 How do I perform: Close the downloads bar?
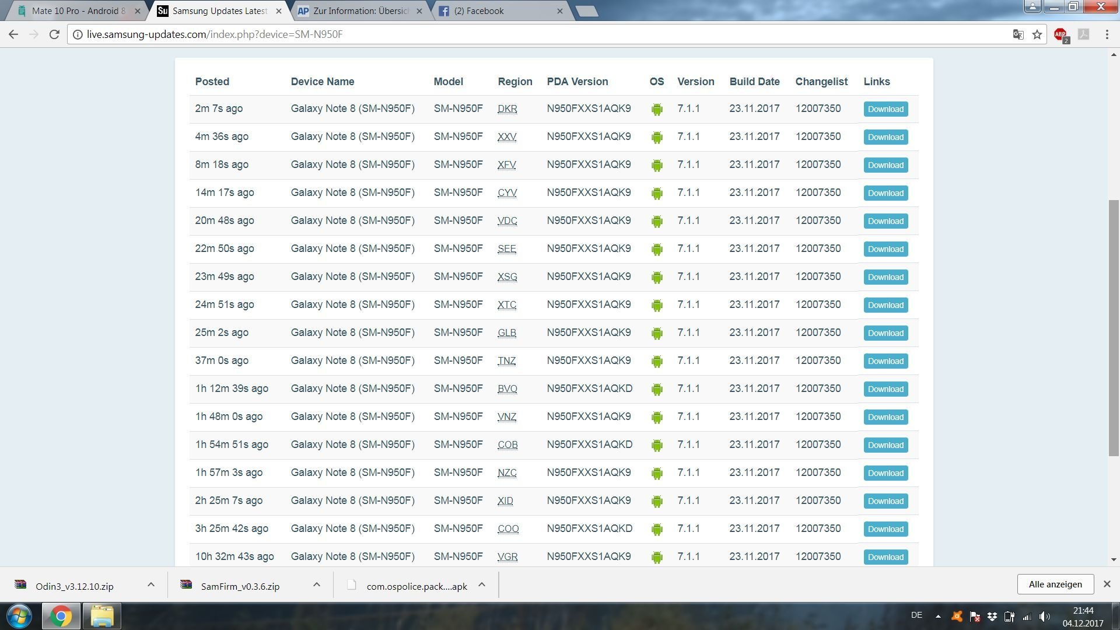click(1107, 584)
